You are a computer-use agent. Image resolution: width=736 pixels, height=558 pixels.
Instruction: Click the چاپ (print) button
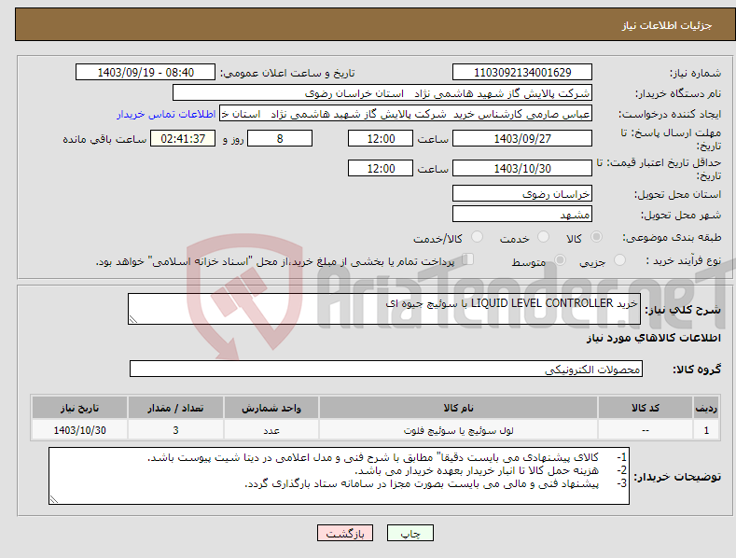(410, 533)
